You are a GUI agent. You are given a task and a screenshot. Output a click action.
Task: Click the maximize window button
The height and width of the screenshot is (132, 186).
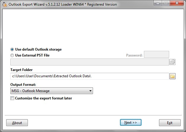166,4
